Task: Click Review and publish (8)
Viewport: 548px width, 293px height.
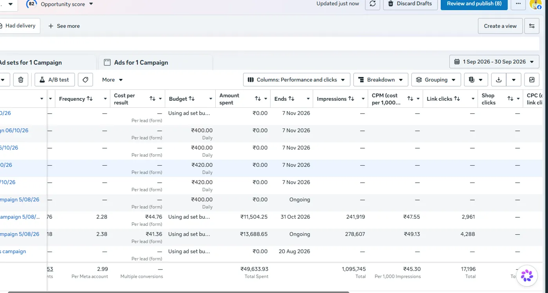Action: 474,4
